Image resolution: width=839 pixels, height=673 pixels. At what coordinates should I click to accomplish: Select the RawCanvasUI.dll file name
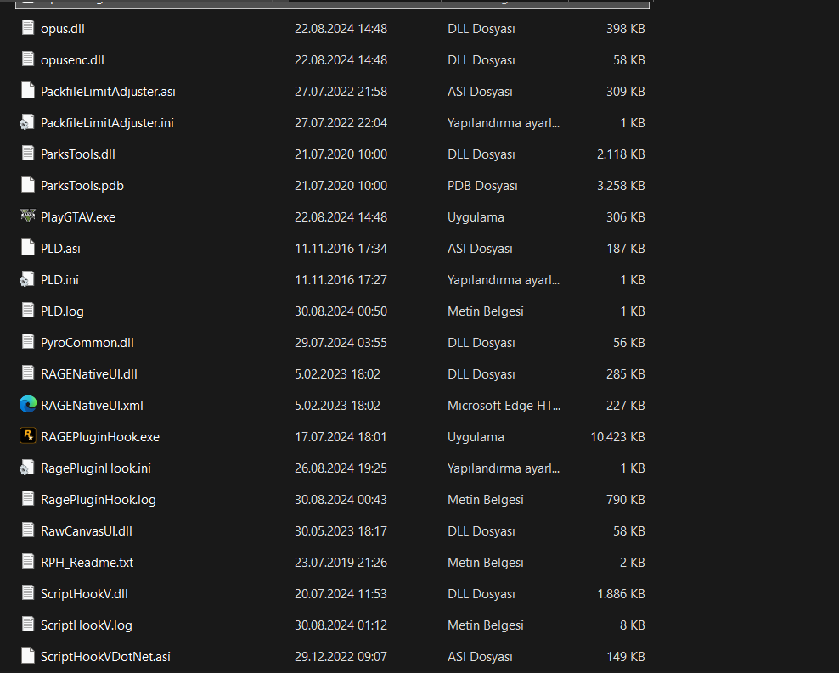[86, 530]
